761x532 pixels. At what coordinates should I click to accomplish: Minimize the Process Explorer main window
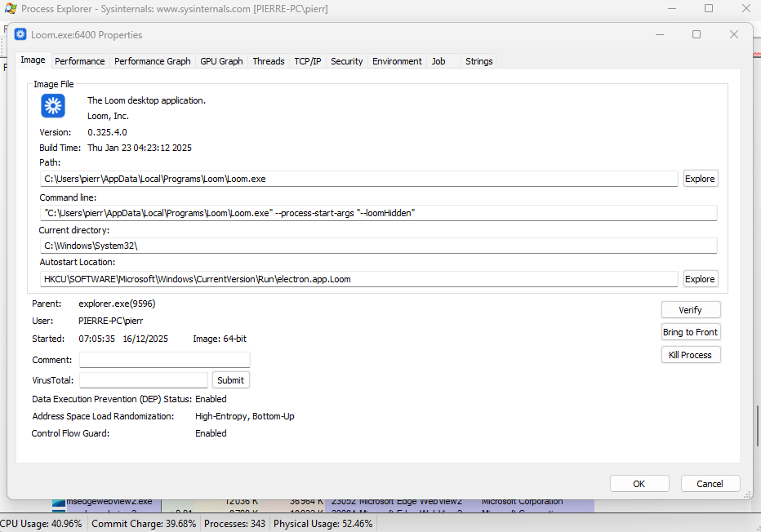(x=672, y=8)
